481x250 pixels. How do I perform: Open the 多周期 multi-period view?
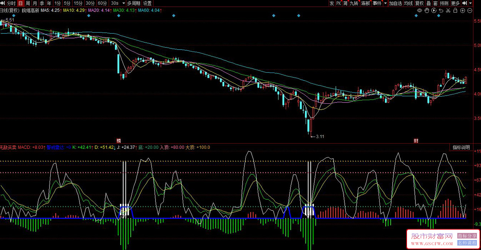click(134, 3)
